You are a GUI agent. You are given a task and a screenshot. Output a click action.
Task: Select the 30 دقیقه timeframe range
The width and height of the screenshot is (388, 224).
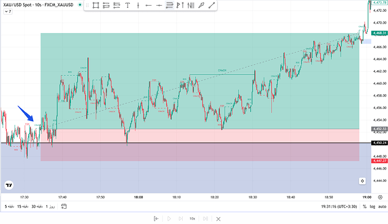coord(37,207)
